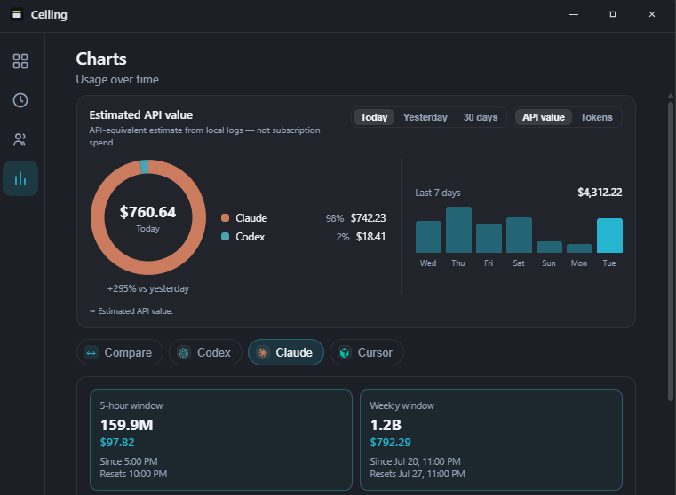Select Tokens metric

click(x=596, y=117)
